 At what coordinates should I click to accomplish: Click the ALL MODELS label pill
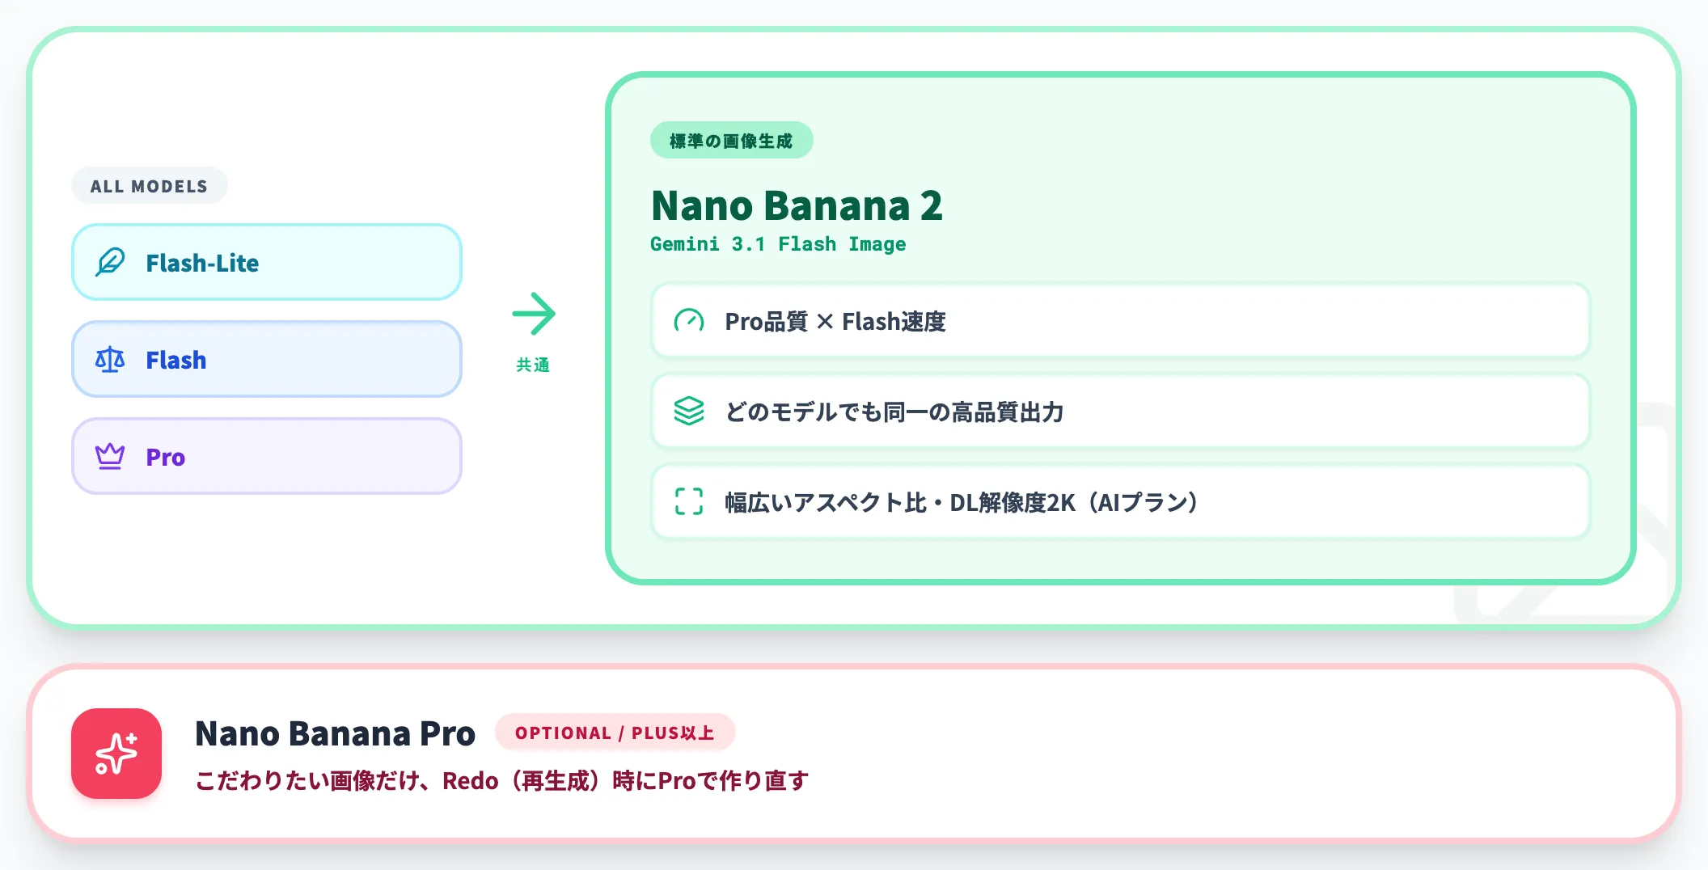(x=150, y=186)
